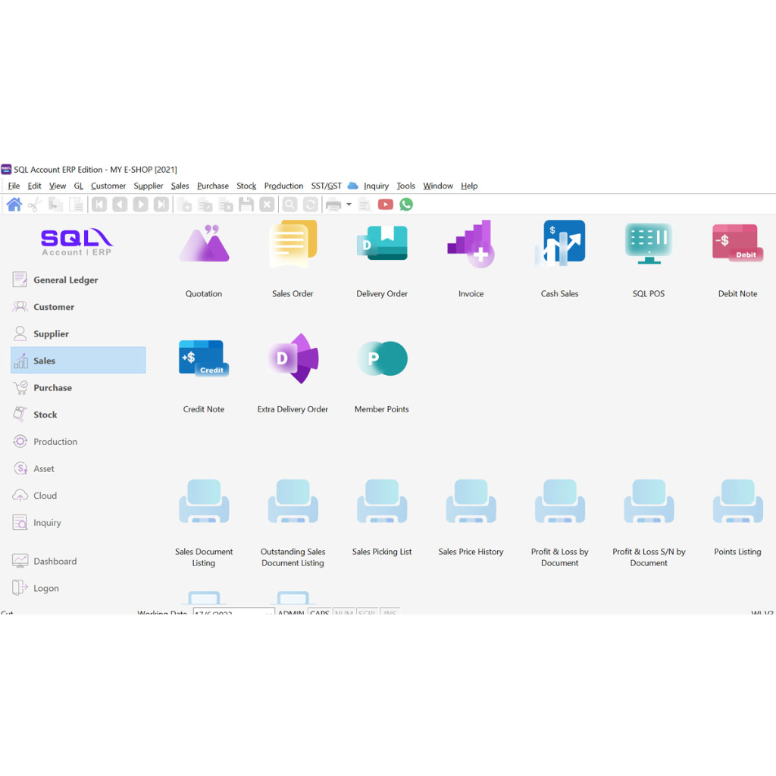Select Inquiry in the sidebar
Screen dimensions: 776x776
pos(78,522)
